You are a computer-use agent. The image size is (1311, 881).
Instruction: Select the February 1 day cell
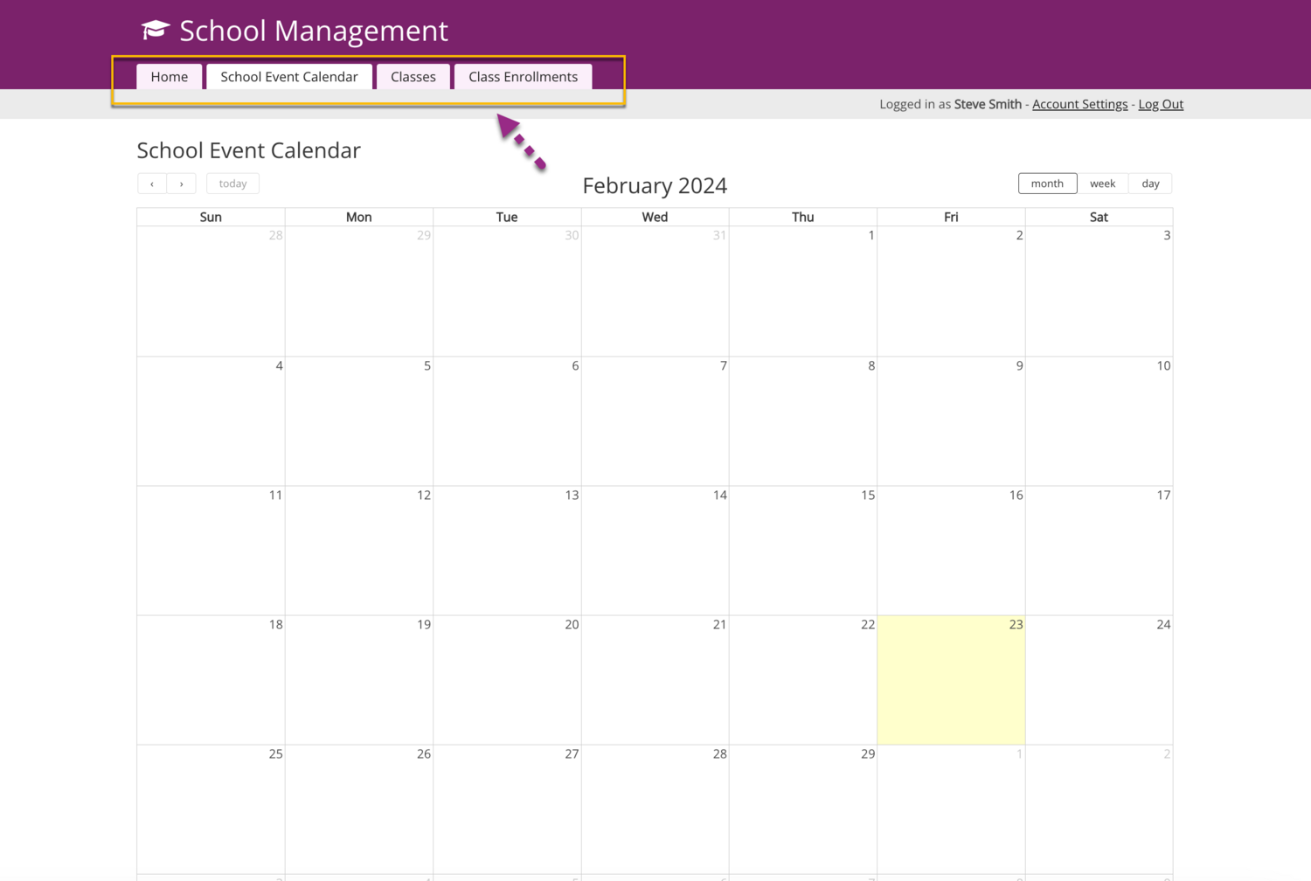click(802, 291)
